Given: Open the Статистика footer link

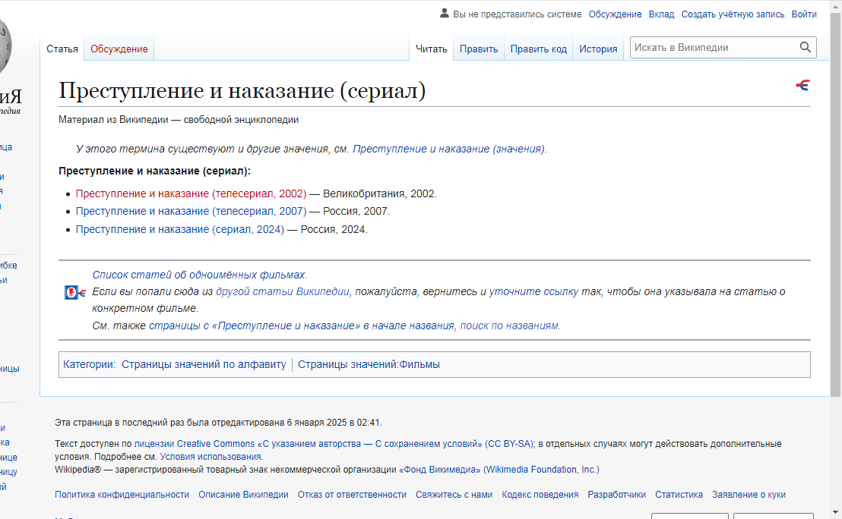Looking at the screenshot, I should [x=679, y=495].
